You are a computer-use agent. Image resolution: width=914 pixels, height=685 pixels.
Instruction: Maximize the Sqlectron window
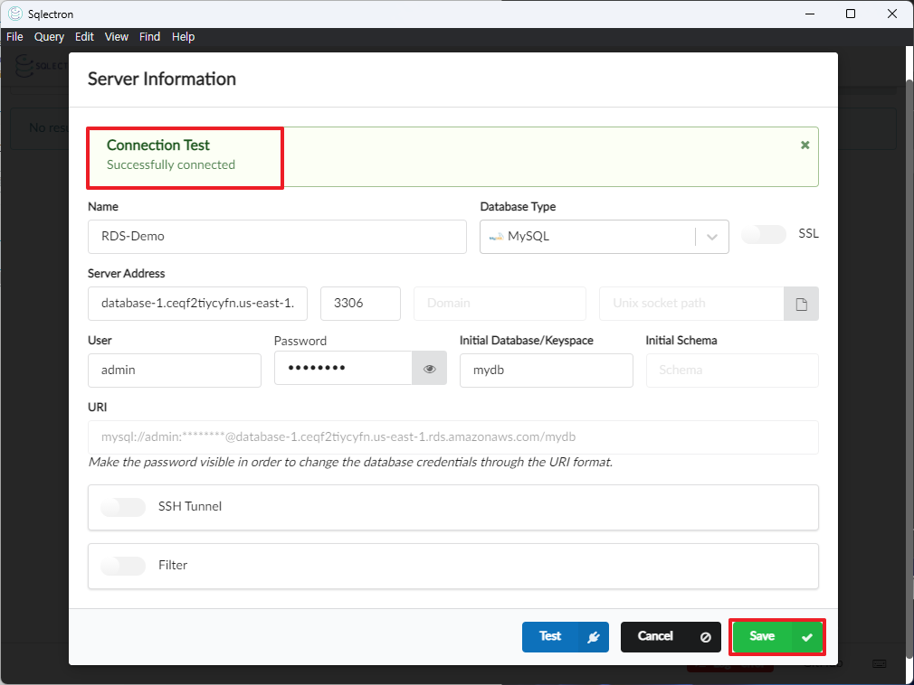point(851,14)
